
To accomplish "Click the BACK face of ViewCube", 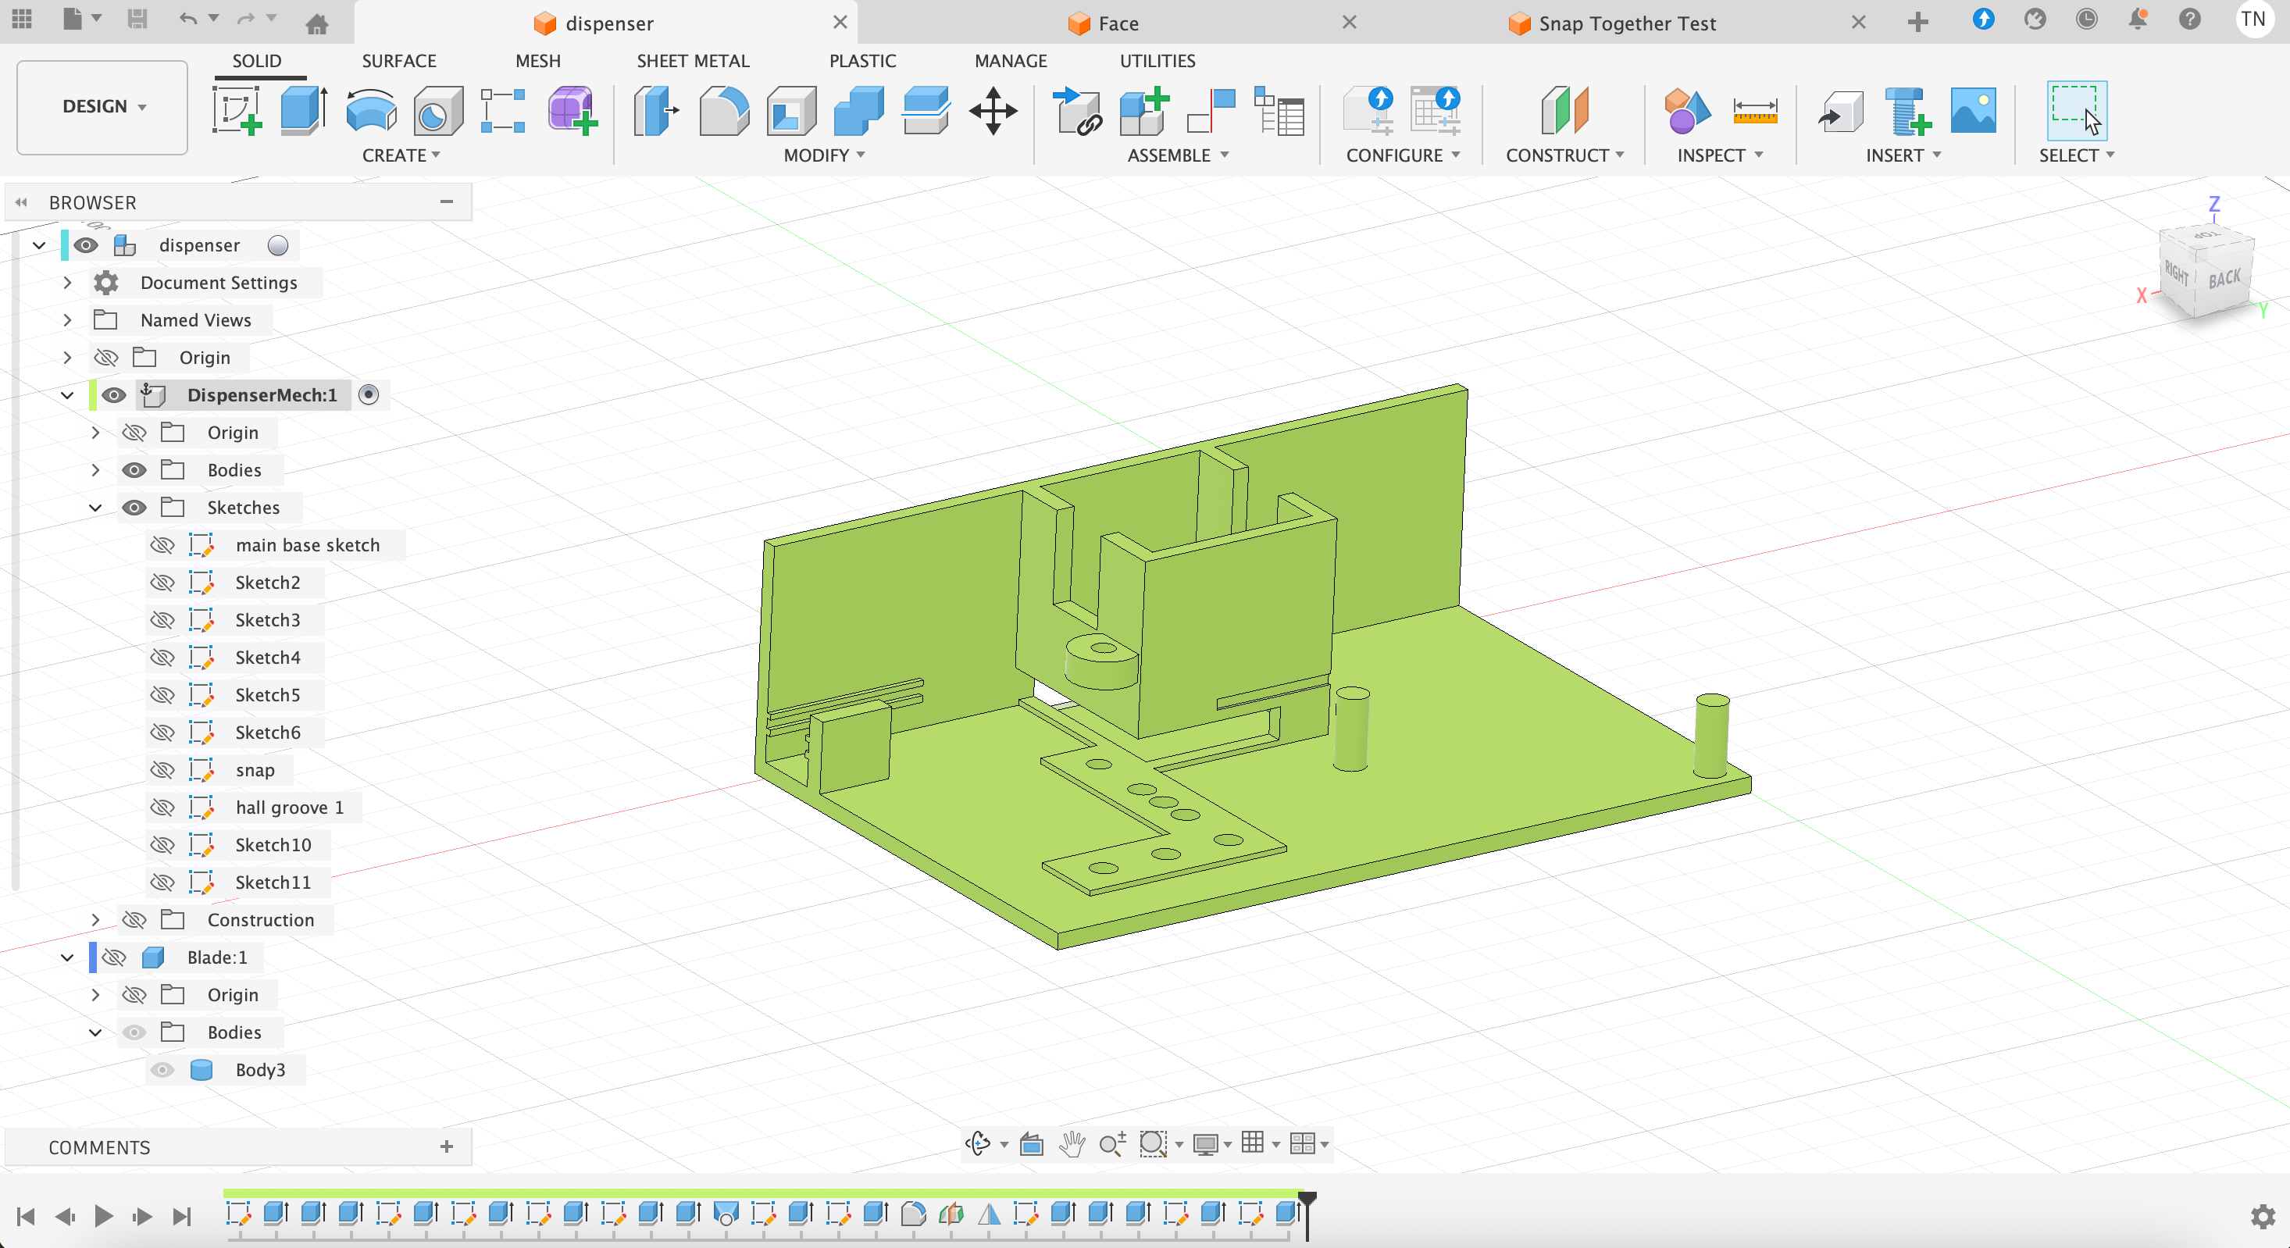I will pyautogui.click(x=2224, y=279).
